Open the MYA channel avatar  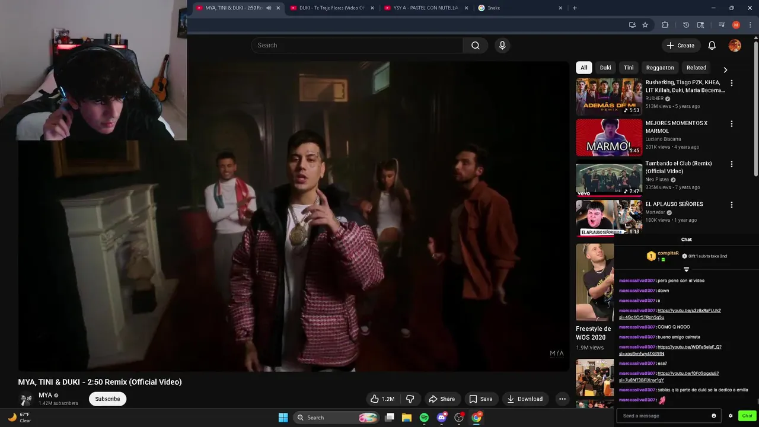click(x=25, y=399)
